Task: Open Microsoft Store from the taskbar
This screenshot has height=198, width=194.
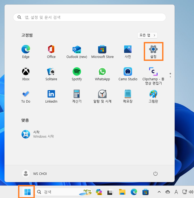Action: (146, 192)
